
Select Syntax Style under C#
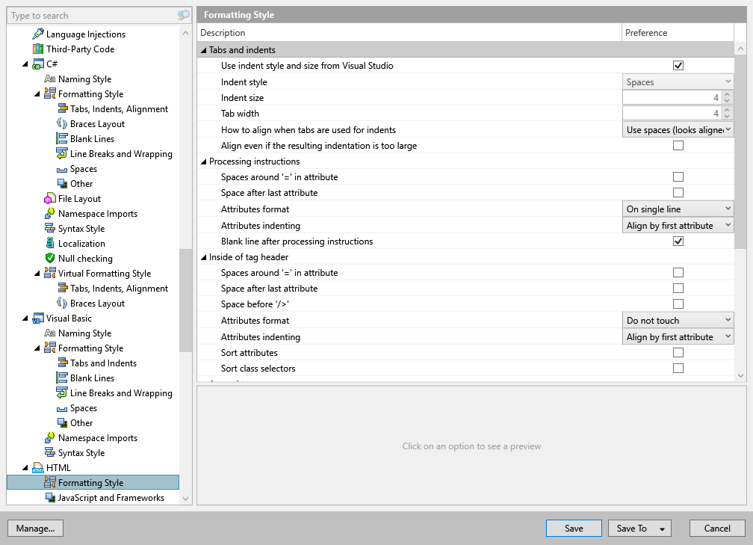[x=51, y=228]
